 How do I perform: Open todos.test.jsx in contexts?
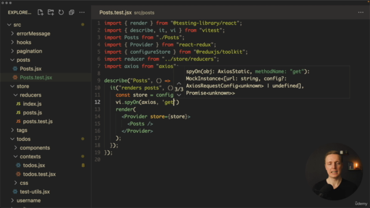click(x=39, y=174)
